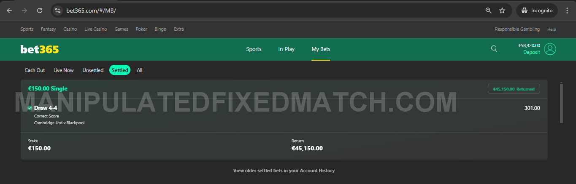576x184 pixels.
Task: Select the Settled filter pill
Action: point(120,70)
